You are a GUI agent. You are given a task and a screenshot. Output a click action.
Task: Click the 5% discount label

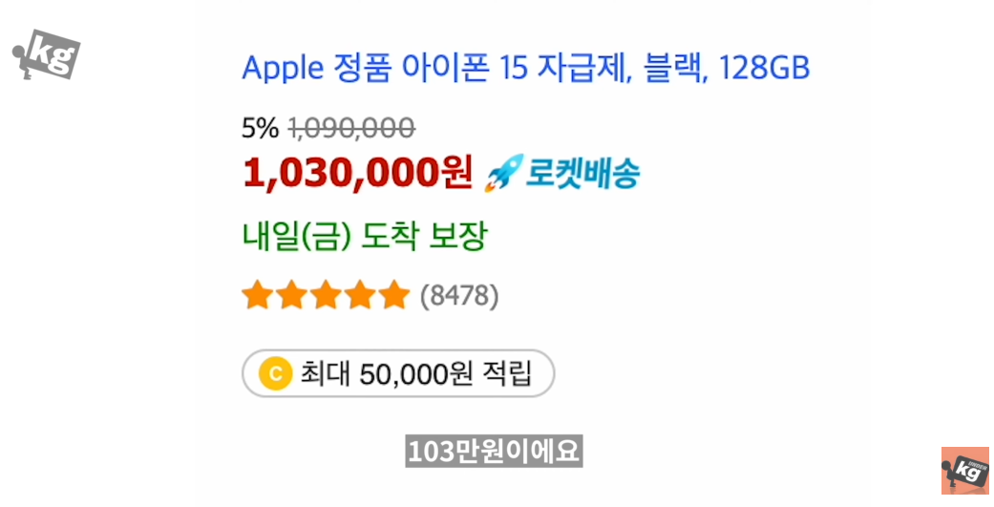point(260,127)
